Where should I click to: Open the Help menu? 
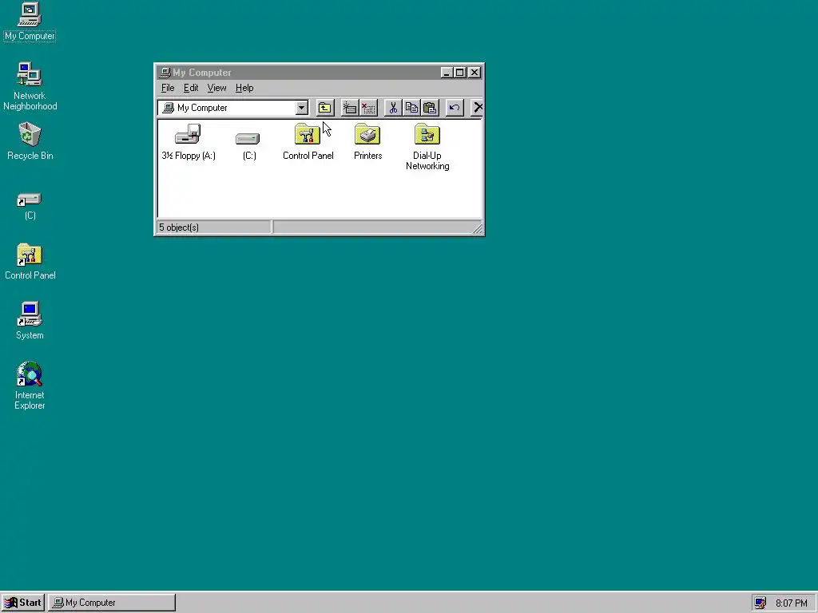pyautogui.click(x=244, y=88)
